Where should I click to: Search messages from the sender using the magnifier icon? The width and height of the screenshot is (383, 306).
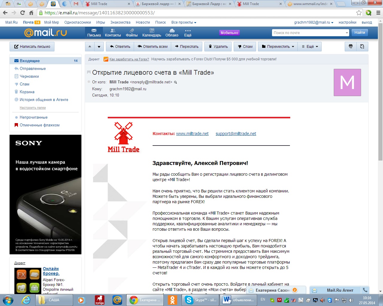click(176, 82)
